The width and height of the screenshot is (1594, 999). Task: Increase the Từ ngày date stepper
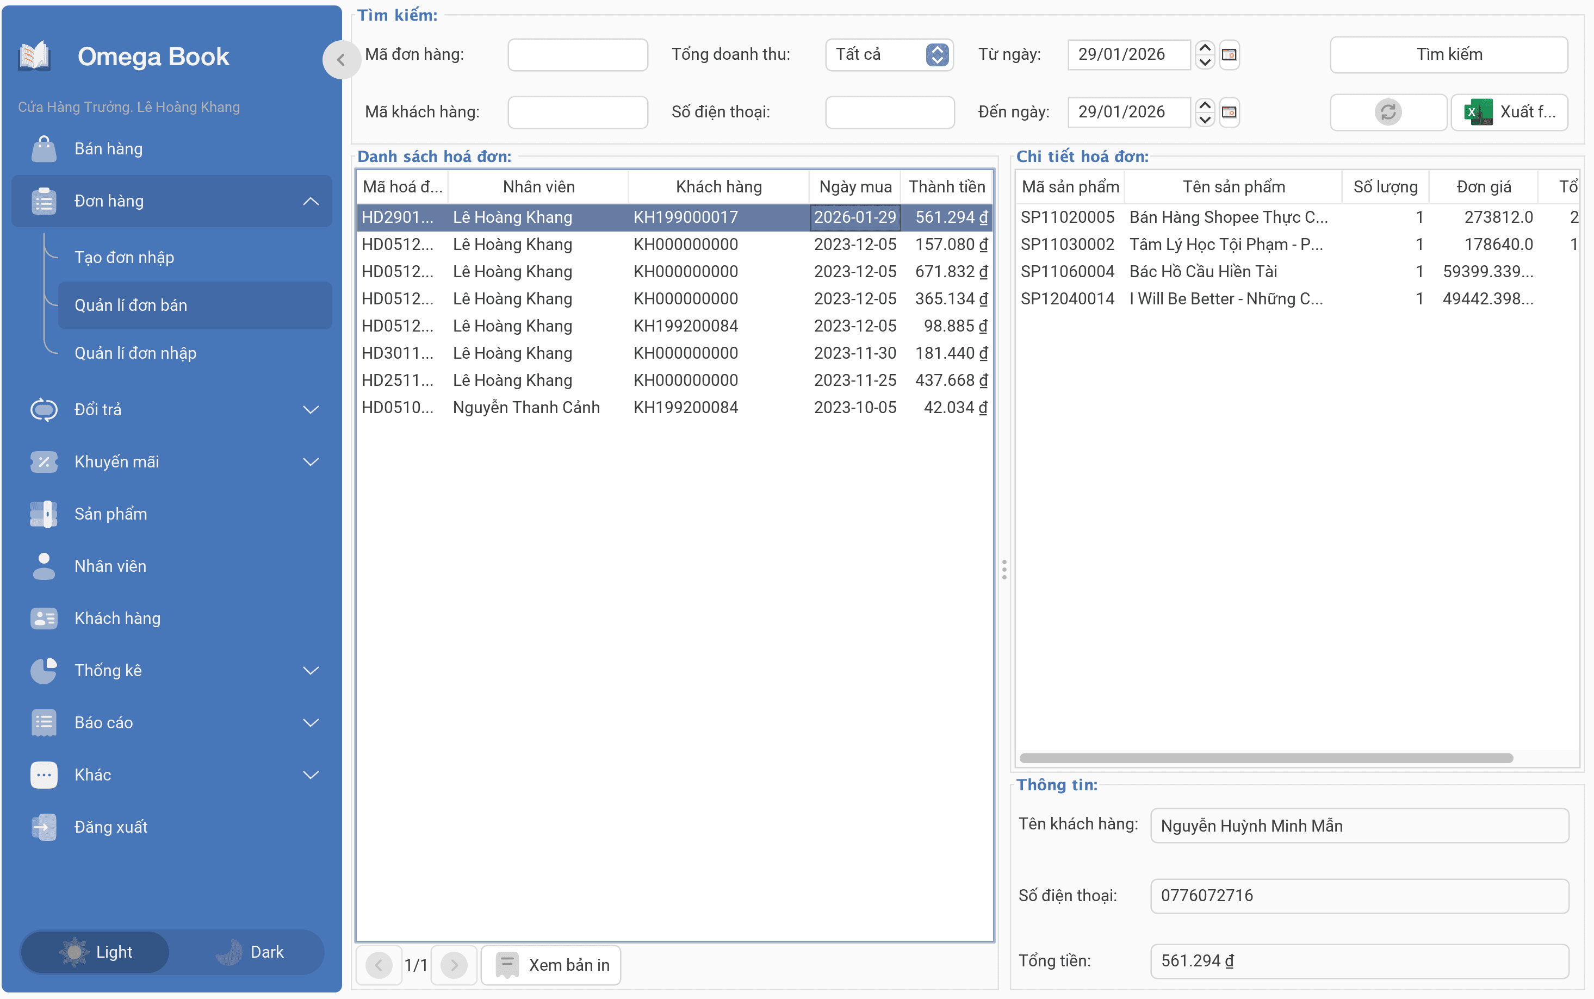1205,48
